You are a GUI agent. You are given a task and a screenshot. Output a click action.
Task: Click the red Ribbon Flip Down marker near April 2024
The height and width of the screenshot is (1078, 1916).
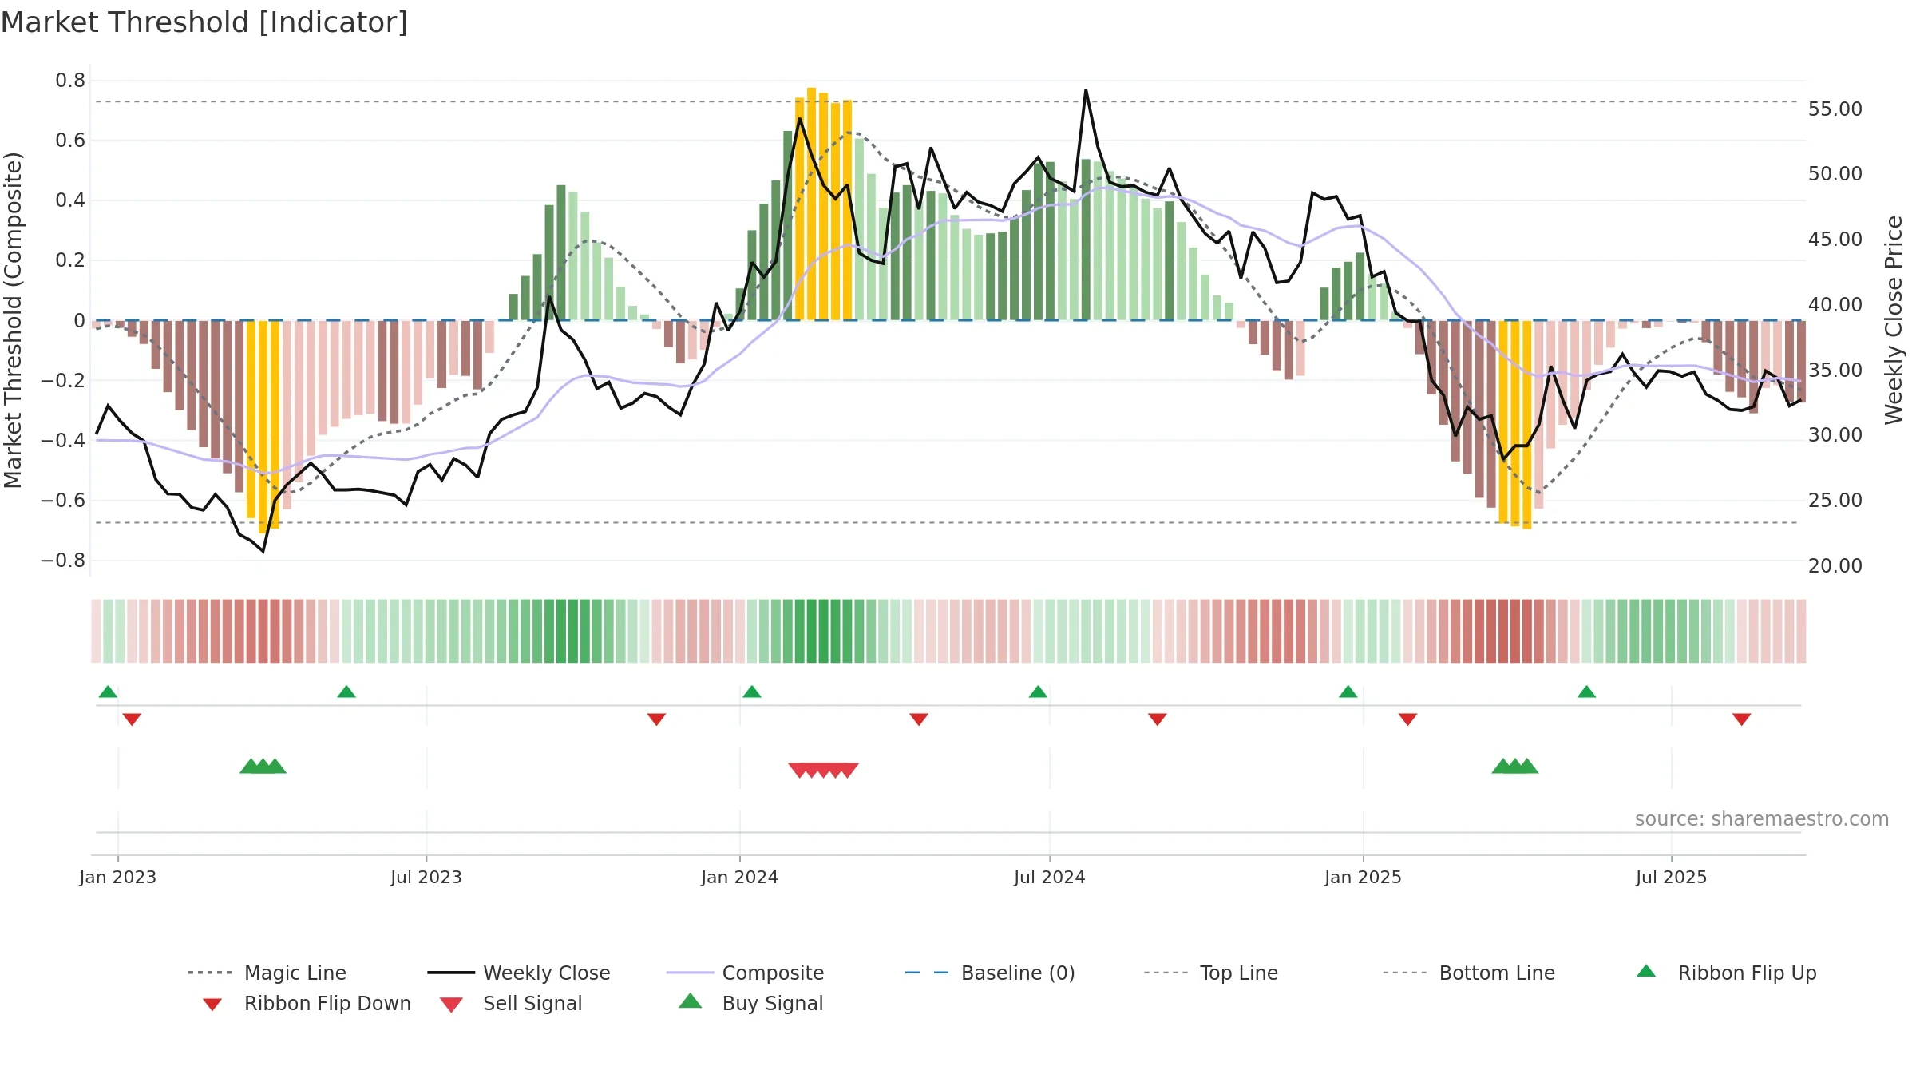[919, 719]
